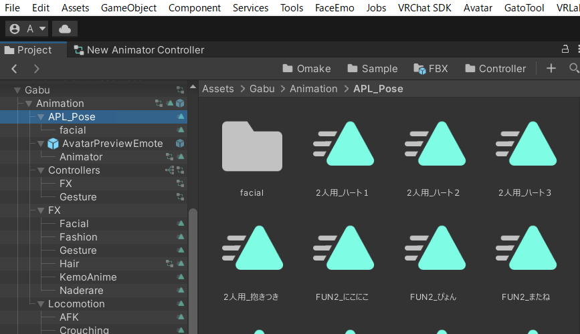Collapse the Gabu tree folder
The height and width of the screenshot is (334, 580).
(x=17, y=90)
